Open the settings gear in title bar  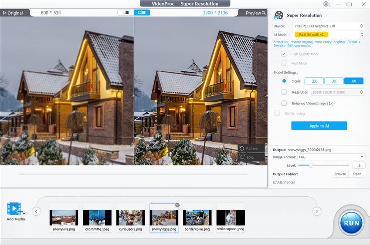[326, 4]
